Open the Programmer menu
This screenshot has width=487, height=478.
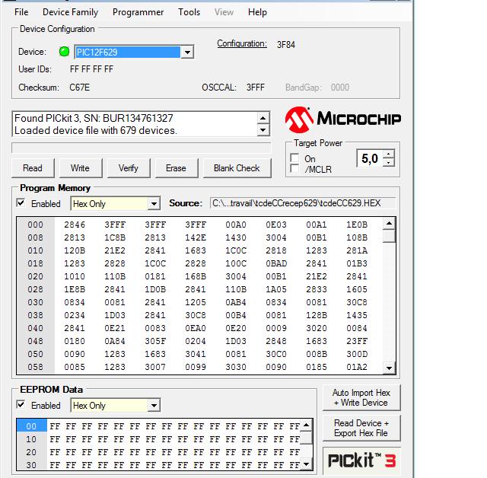(x=138, y=12)
